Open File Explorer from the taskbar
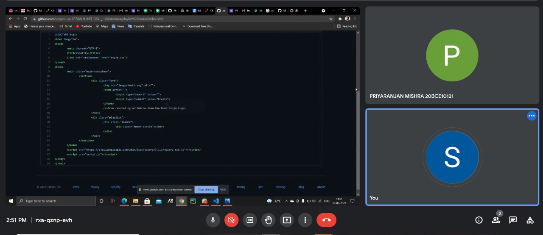The width and height of the screenshot is (543, 235). [x=136, y=201]
